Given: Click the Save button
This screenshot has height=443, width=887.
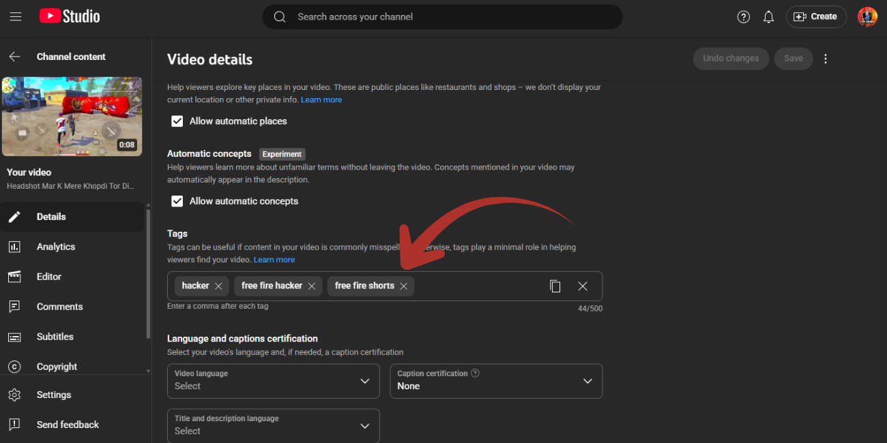Looking at the screenshot, I should [x=793, y=59].
